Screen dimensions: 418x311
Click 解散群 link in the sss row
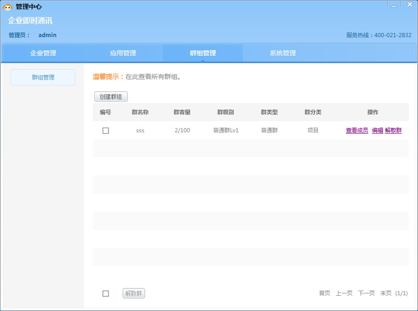click(x=393, y=130)
